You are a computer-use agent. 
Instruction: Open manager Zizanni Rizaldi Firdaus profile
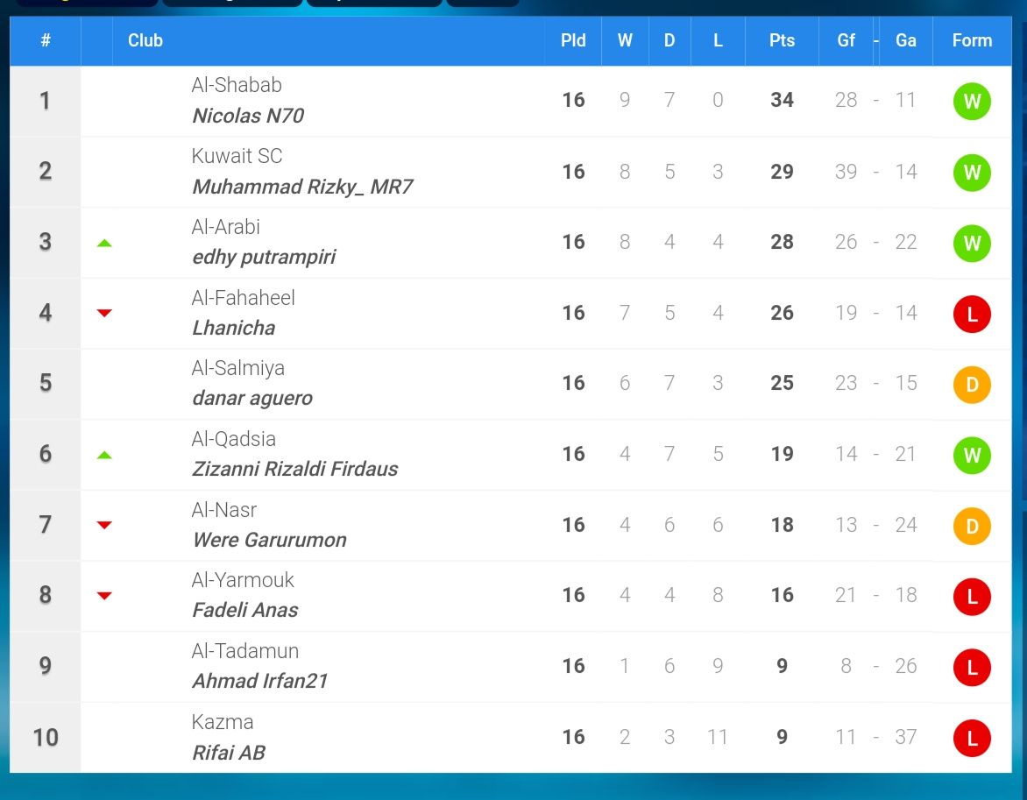294,469
